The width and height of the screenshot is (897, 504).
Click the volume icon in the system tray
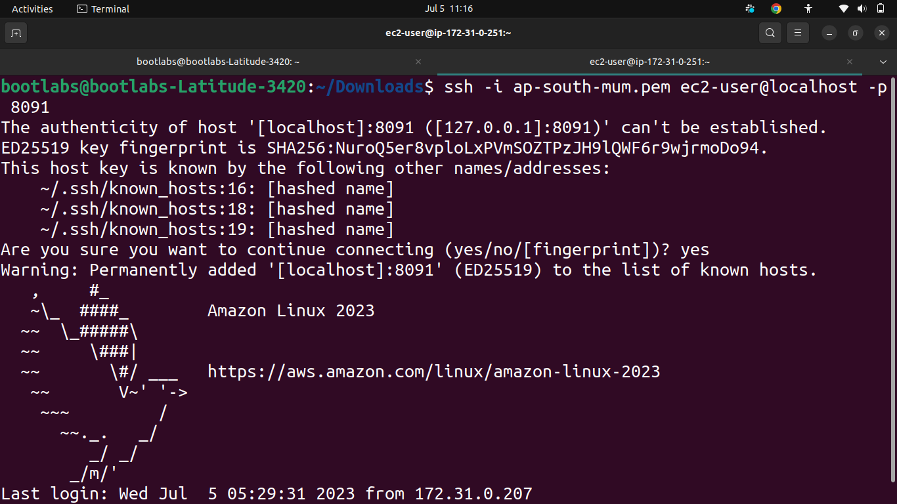pyautogui.click(x=862, y=9)
